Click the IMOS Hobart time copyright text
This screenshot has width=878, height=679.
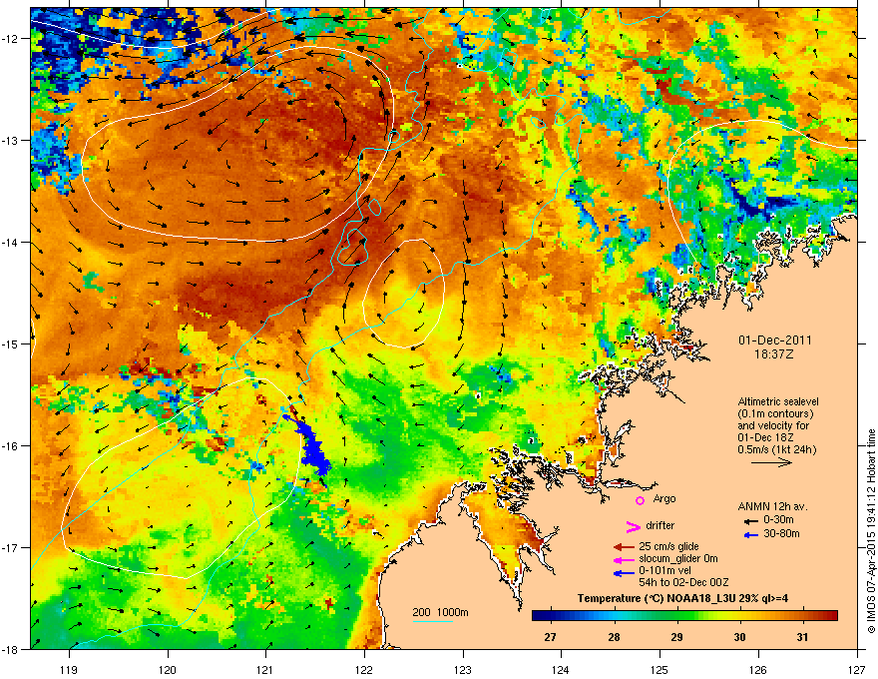871,531
